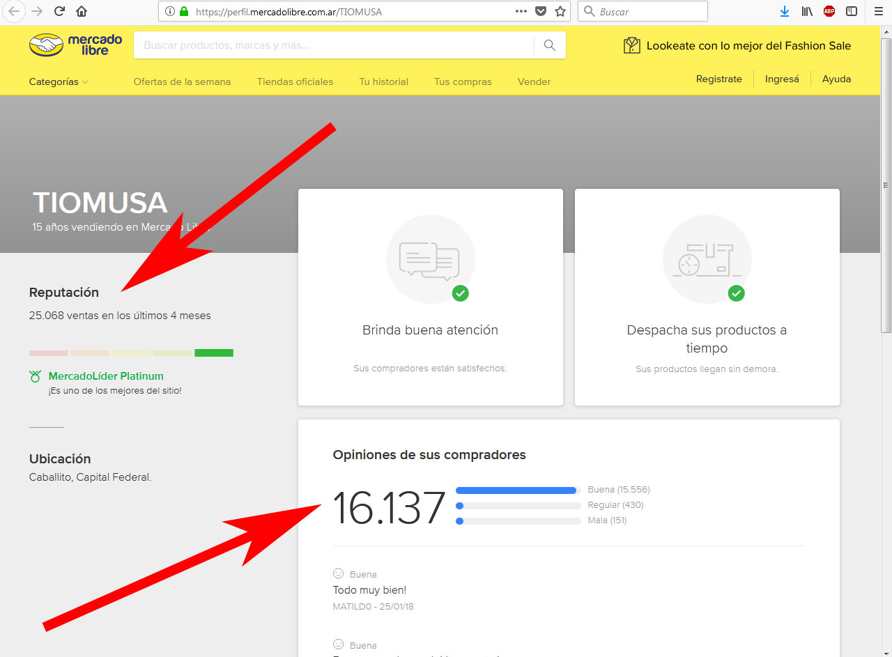Image resolution: width=892 pixels, height=657 pixels.
Task: Click the Ingresá link
Action: 782,79
